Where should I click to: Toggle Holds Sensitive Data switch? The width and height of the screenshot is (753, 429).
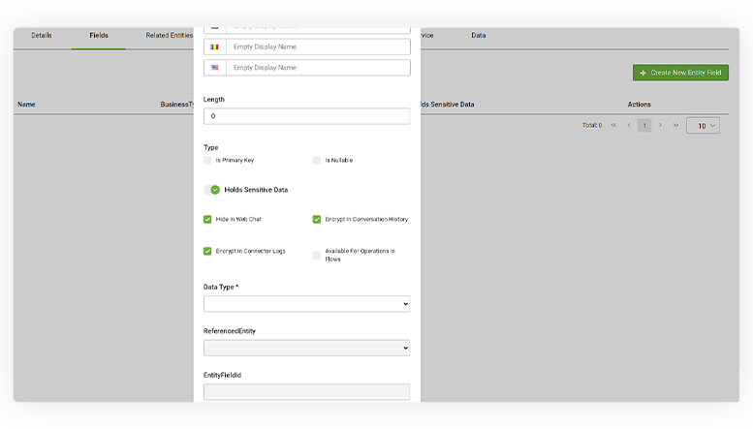212,190
